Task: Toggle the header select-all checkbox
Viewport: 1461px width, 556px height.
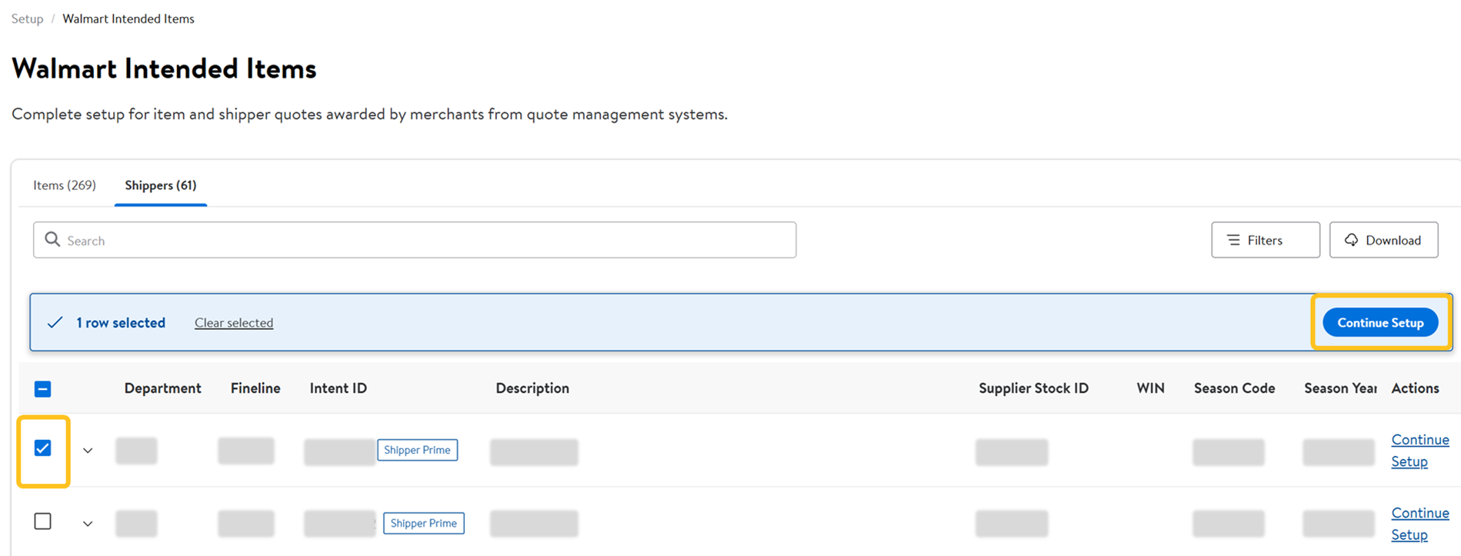Action: coord(43,389)
